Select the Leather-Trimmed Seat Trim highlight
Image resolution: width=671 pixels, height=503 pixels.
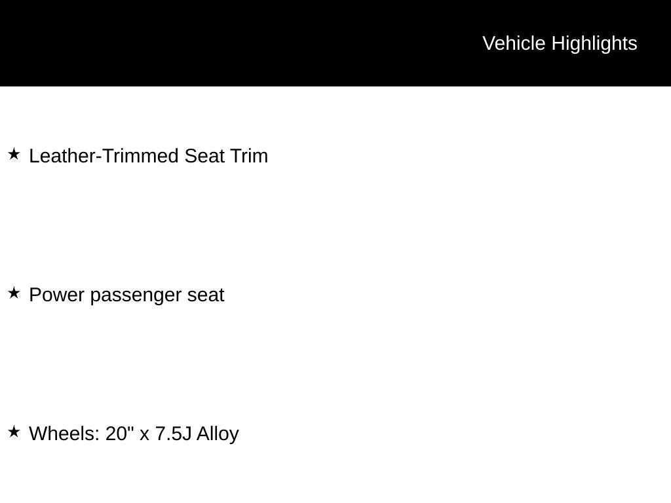pos(149,156)
